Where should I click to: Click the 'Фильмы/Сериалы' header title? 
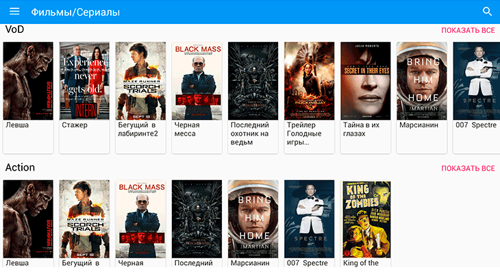(75, 12)
